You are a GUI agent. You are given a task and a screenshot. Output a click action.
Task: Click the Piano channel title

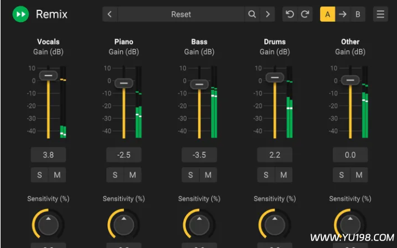coord(124,41)
